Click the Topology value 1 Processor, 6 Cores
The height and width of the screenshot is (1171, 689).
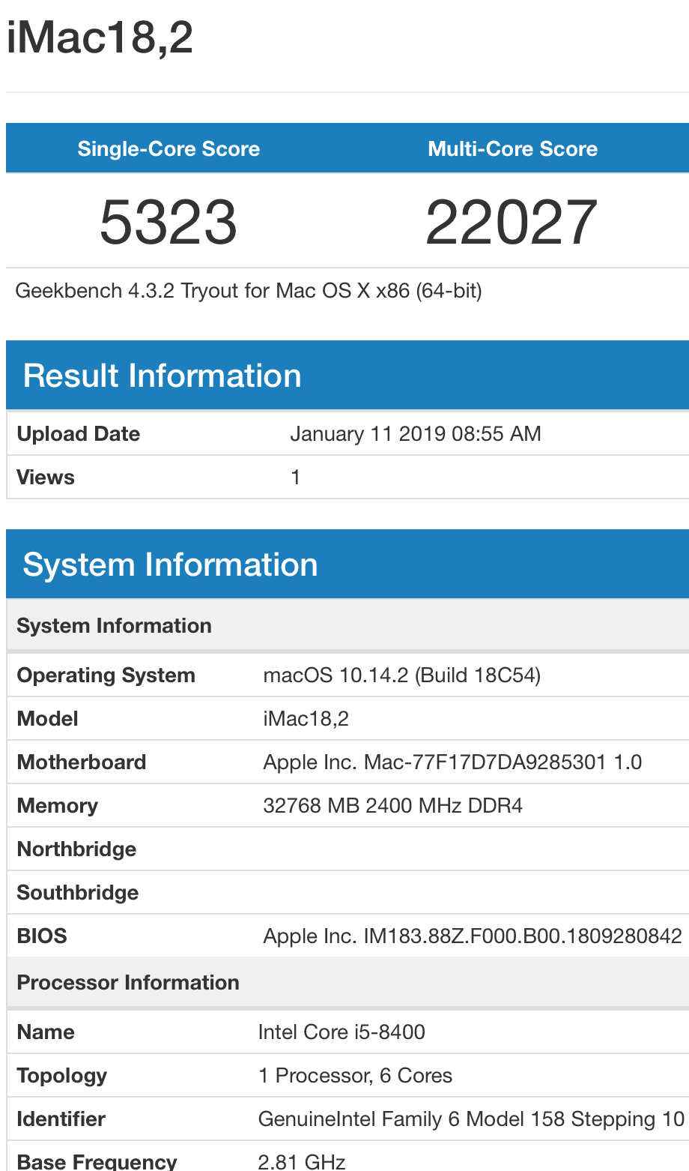[x=355, y=1076]
